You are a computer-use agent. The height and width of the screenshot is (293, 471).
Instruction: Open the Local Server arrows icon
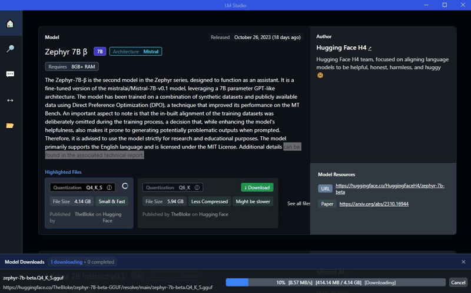pos(10,100)
